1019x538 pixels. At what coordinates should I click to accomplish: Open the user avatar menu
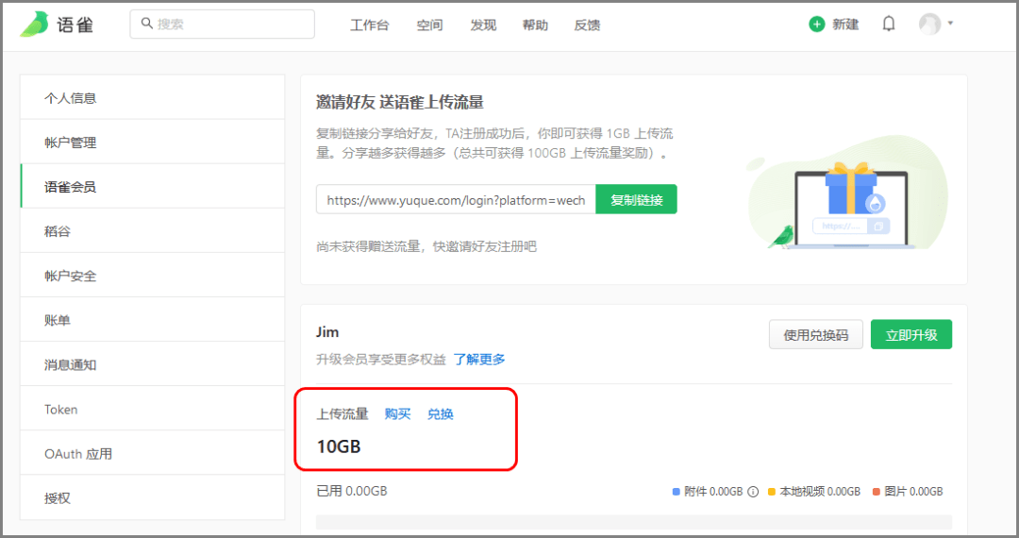coord(929,24)
